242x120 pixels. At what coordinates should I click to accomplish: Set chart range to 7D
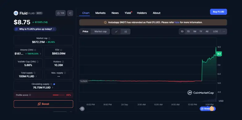coord(188,32)
